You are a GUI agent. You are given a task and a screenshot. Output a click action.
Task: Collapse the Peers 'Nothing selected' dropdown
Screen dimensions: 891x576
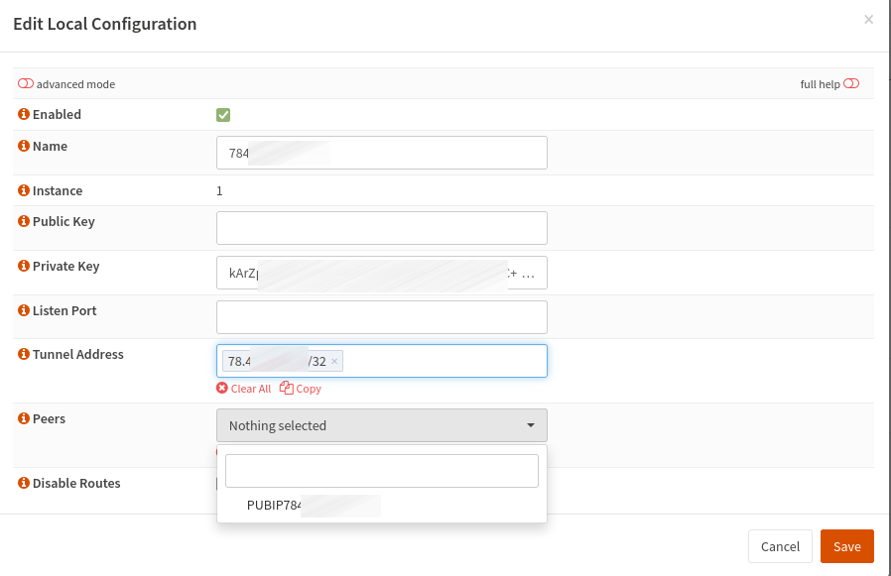381,425
